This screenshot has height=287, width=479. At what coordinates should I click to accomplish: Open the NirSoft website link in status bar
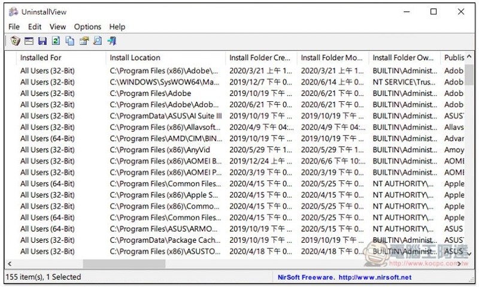(x=375, y=277)
